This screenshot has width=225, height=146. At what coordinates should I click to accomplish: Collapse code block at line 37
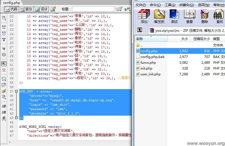pyautogui.click(x=16, y=91)
